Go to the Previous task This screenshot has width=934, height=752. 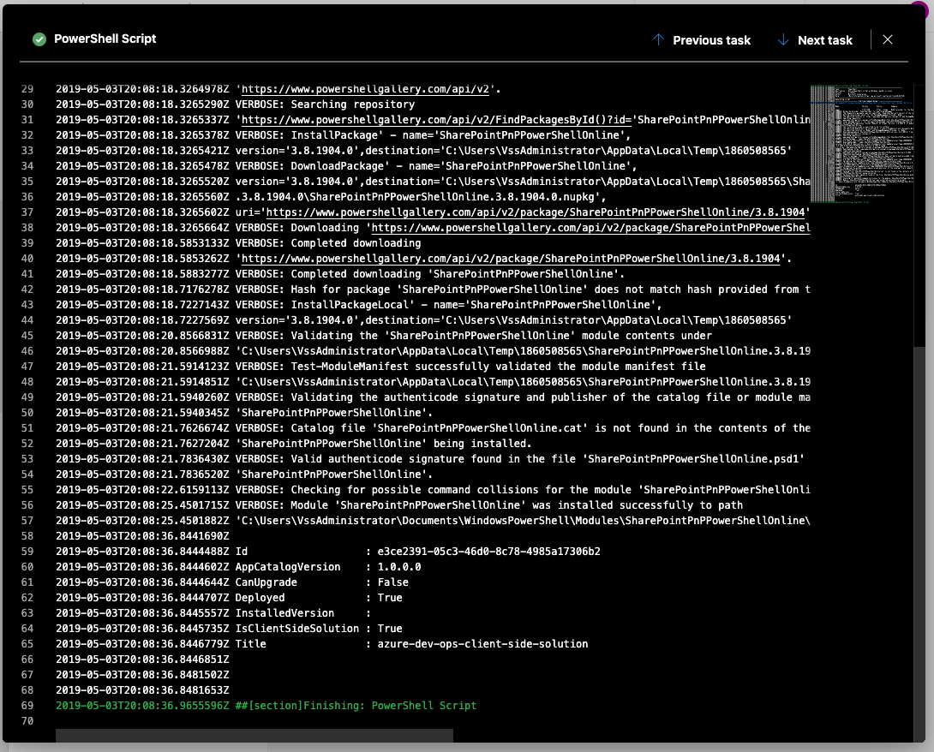click(701, 40)
